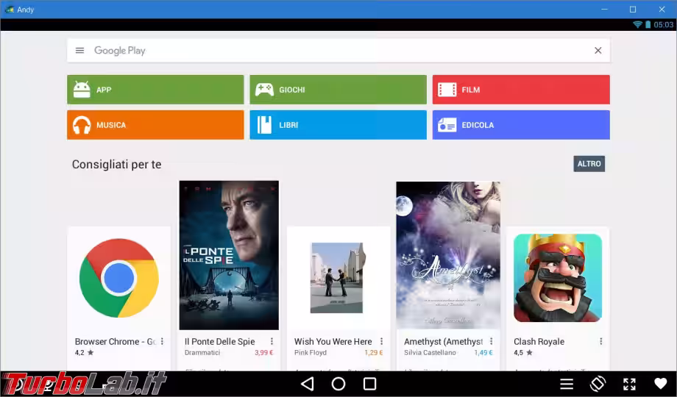
Task: Open the Google Play hamburger menu
Action: (x=79, y=51)
